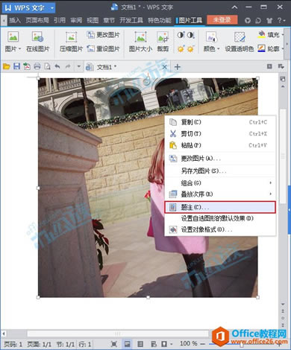This screenshot has width=291, height=350.
Task: Click the browse object circle button on the scrollbar
Action: pos(283,318)
